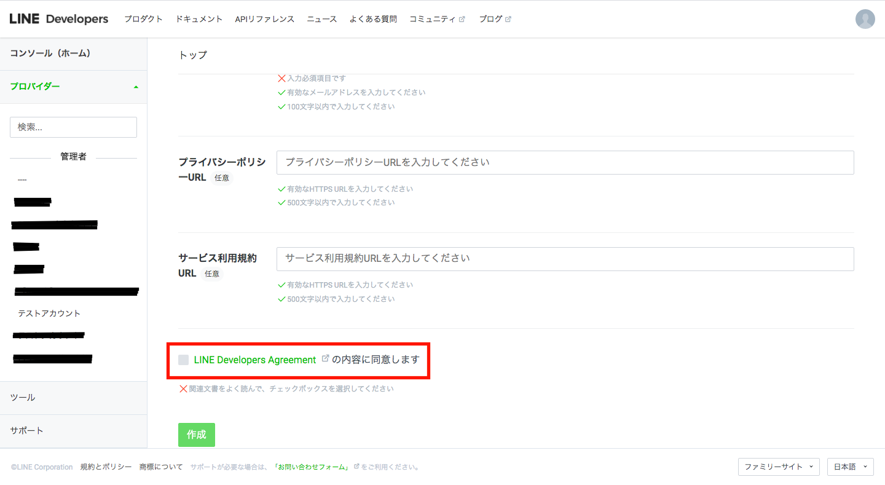The height and width of the screenshot is (485, 885).
Task: Focus the プライバシーポリシーURL input field
Action: (x=565, y=162)
